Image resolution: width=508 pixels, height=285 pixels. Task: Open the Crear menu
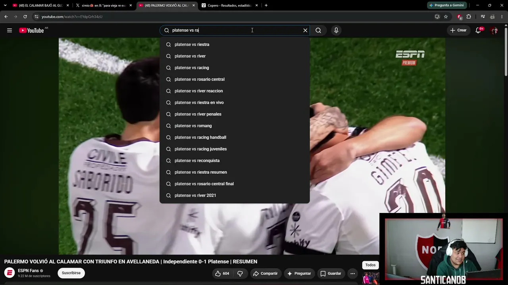(458, 30)
